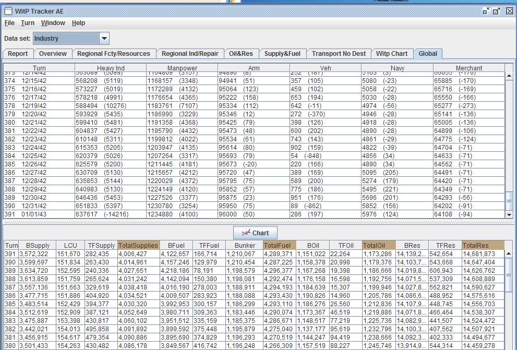Click the upper table's scroll-down arrow

(509, 214)
